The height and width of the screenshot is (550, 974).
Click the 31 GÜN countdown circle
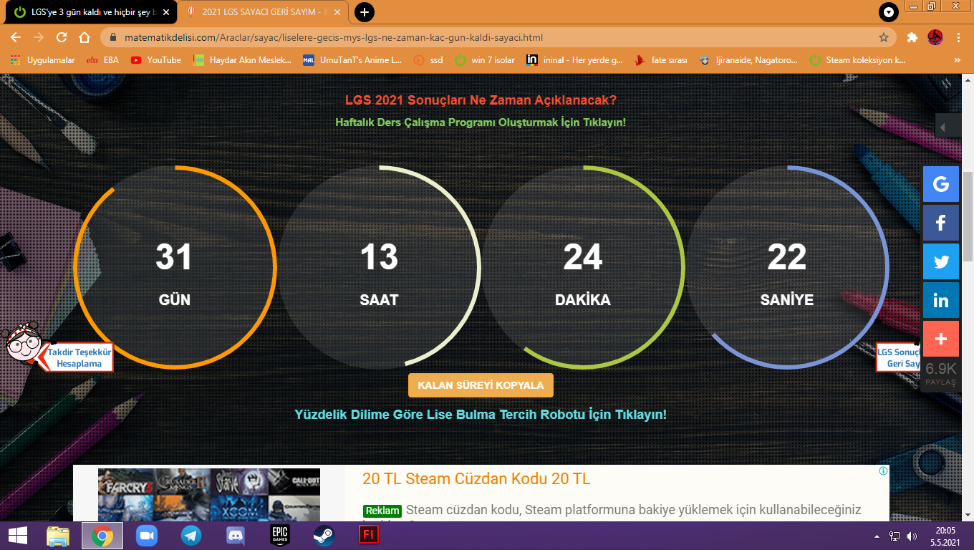[175, 268]
